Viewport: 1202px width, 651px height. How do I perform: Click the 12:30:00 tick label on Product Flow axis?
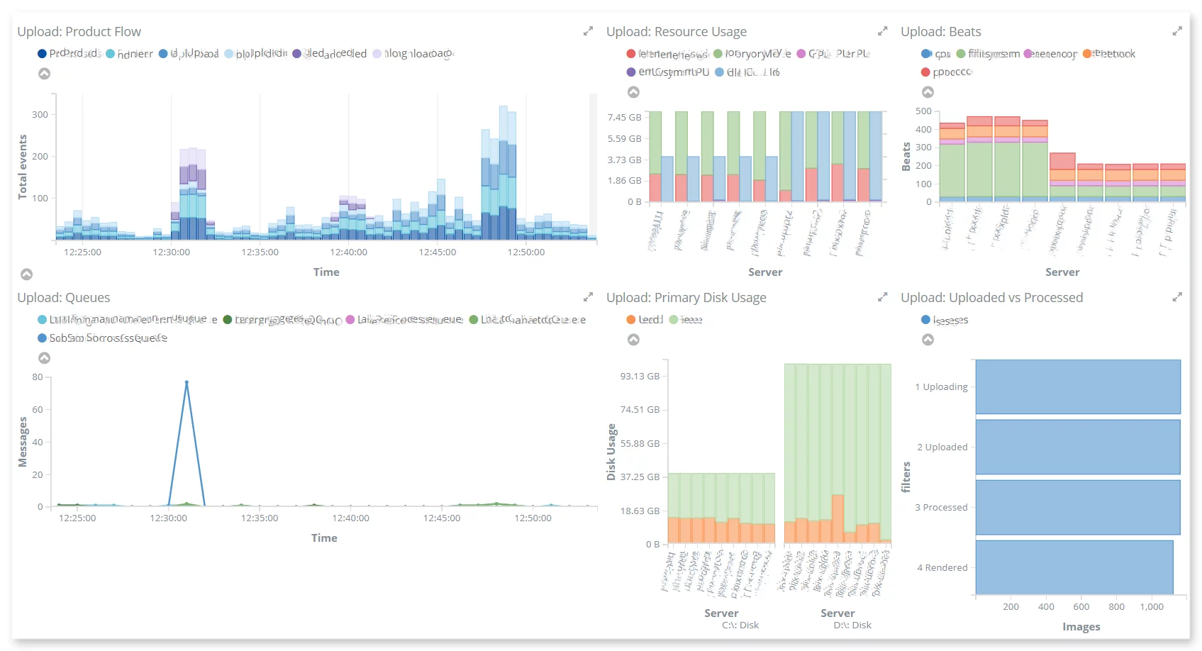point(172,252)
